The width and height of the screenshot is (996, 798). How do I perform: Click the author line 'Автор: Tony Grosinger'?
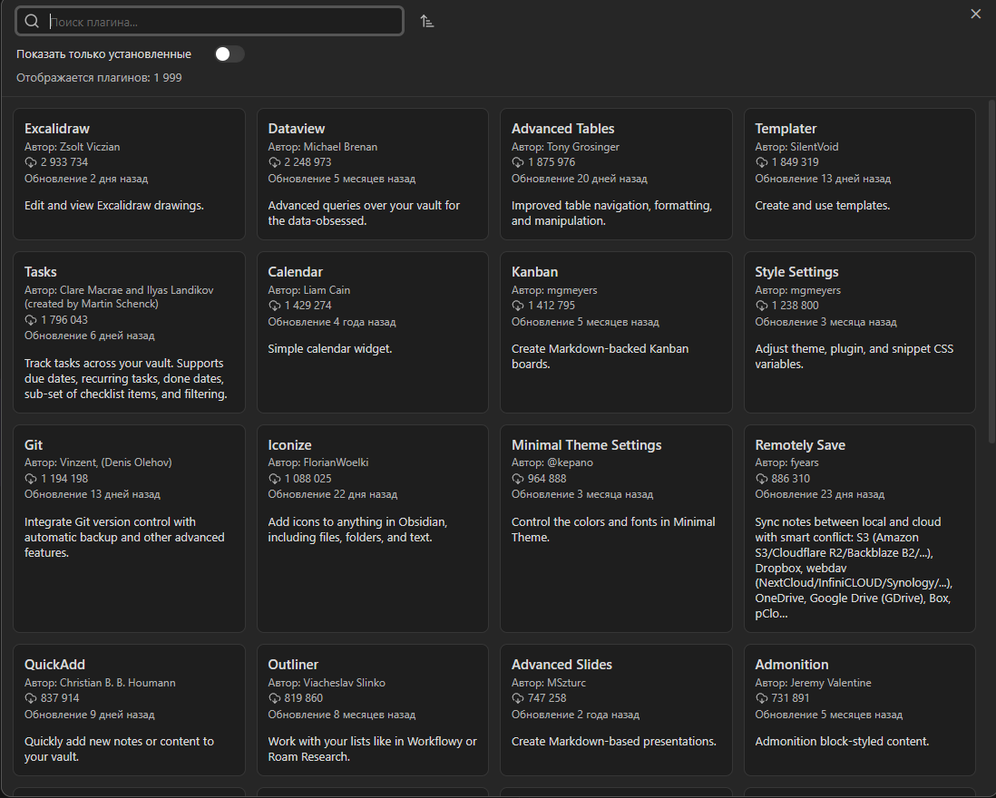tap(565, 147)
